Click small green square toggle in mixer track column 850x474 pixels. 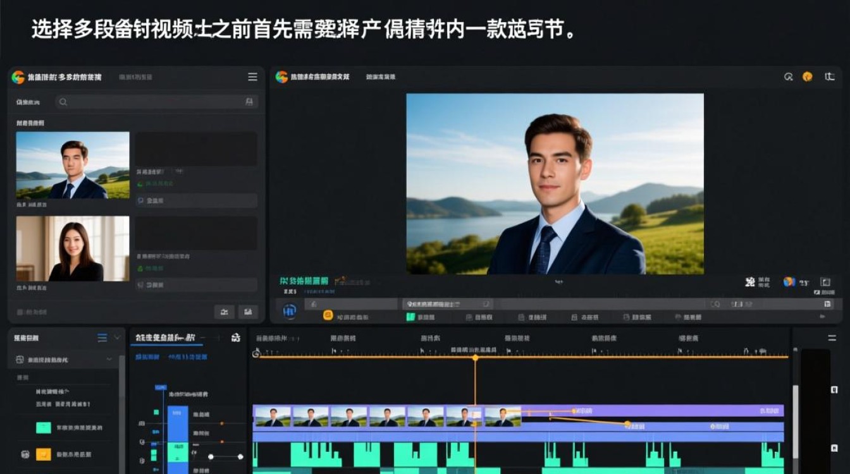click(x=156, y=412)
